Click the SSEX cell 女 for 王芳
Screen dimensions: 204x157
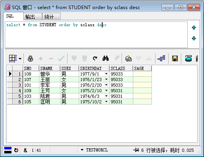[x=70, y=91]
